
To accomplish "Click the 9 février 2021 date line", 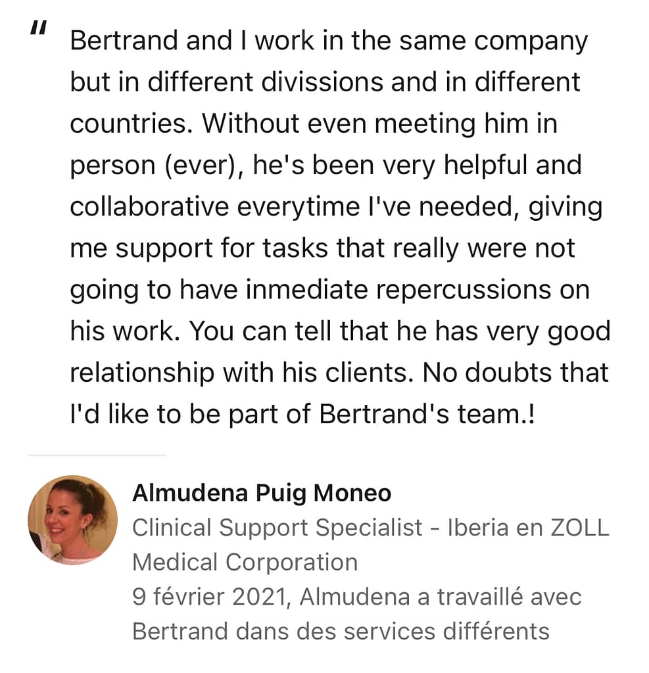I will (x=356, y=597).
